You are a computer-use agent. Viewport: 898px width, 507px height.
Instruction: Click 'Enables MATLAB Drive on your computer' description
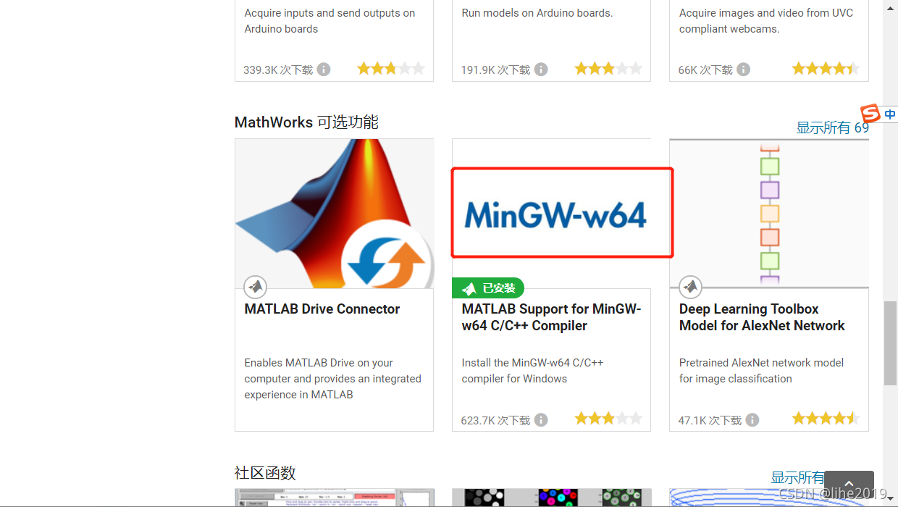click(x=333, y=379)
